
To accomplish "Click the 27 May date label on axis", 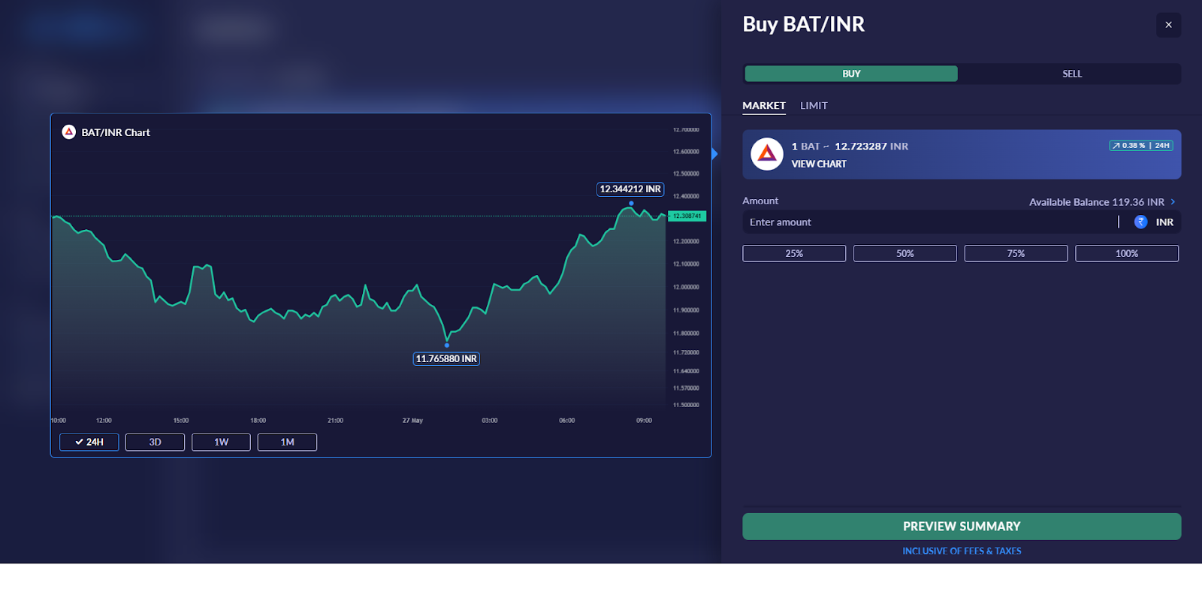I will click(412, 421).
